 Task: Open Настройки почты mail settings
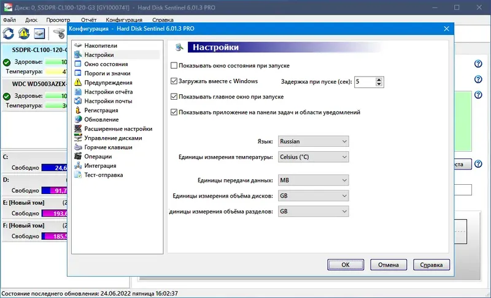108,101
